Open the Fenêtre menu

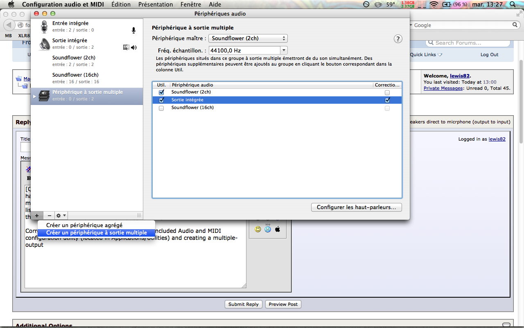point(191,5)
